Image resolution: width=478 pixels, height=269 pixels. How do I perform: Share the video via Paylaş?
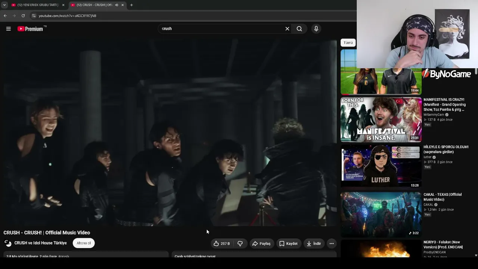point(261,244)
